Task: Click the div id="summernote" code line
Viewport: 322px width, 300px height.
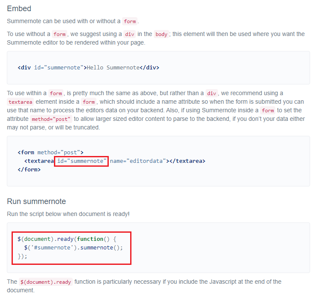Action: 88,68
